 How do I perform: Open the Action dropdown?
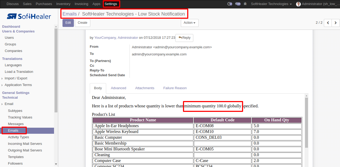coord(190,23)
